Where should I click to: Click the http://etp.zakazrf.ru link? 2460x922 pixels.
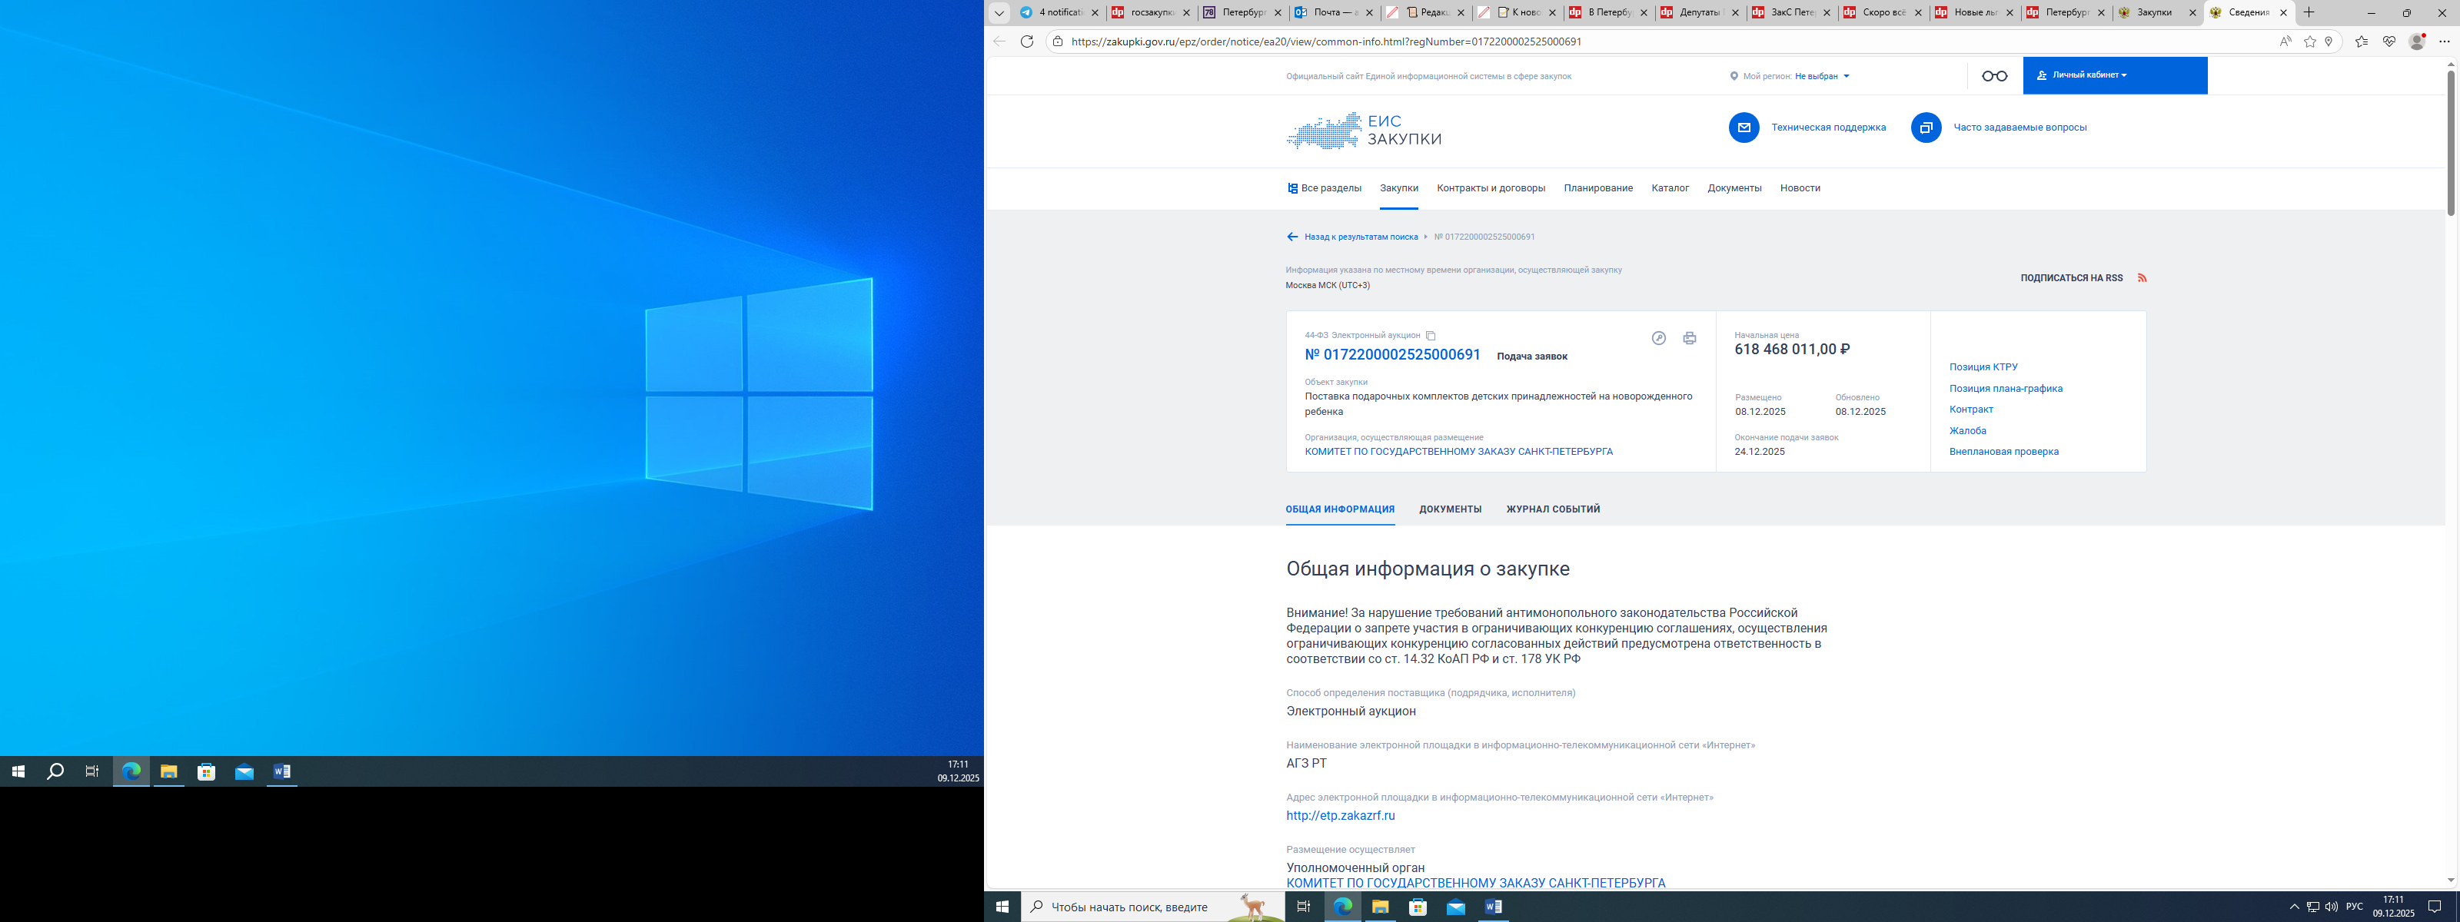(1340, 816)
